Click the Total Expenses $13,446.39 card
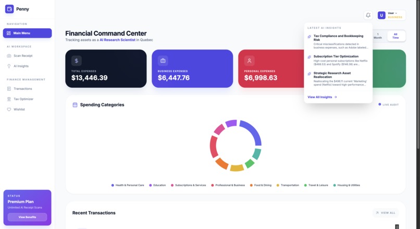420x229 pixels. [106, 68]
